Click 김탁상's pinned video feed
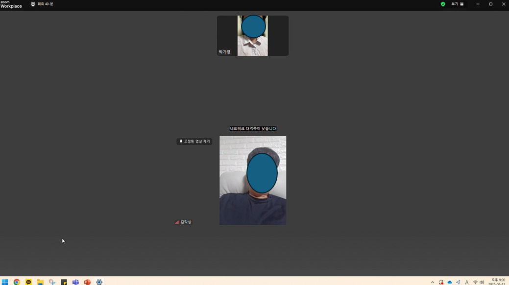Image resolution: width=509 pixels, height=285 pixels. [x=252, y=180]
